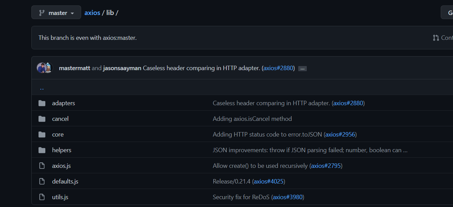Viewport: 453px width, 207px height.
Task: Click the lib breadcrumb text
Action: (110, 13)
